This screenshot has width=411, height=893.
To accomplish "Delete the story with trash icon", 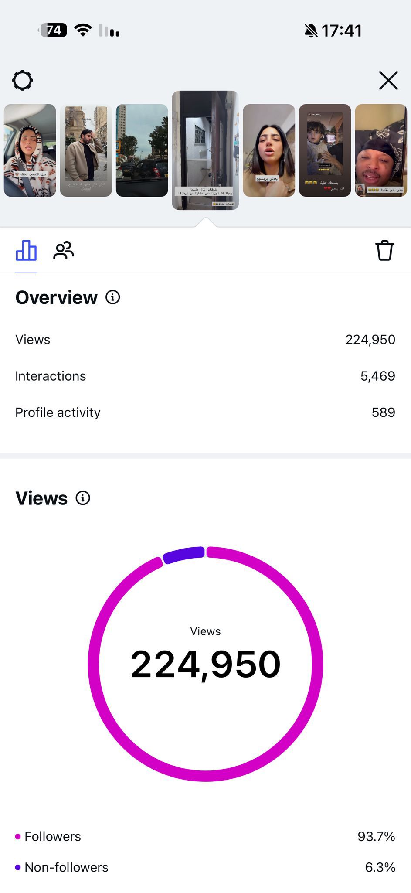I will point(385,250).
